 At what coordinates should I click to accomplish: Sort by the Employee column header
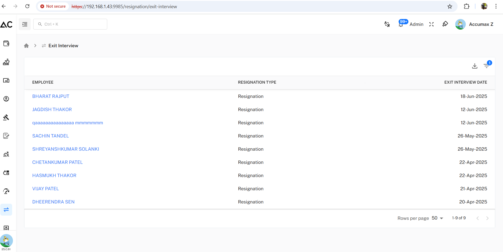coord(43,82)
